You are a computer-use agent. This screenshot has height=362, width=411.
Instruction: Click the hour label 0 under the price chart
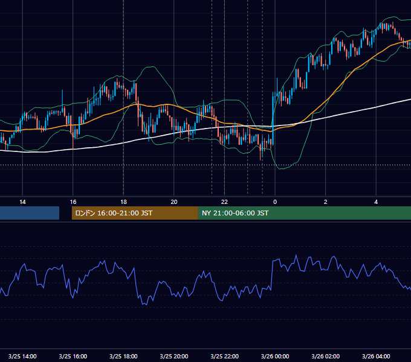(275, 202)
